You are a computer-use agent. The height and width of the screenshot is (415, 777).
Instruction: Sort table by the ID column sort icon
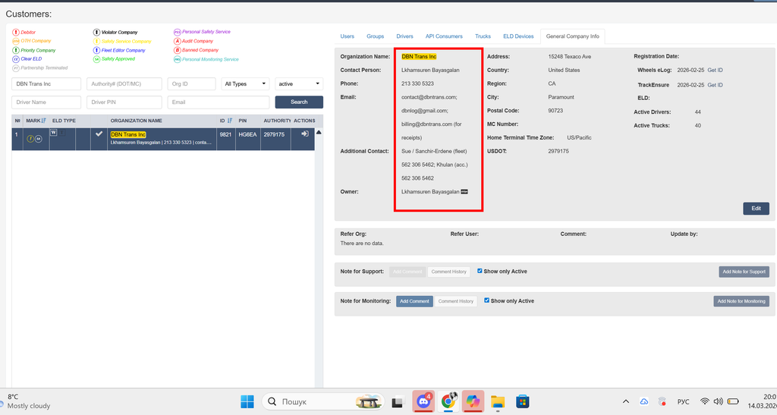(229, 121)
